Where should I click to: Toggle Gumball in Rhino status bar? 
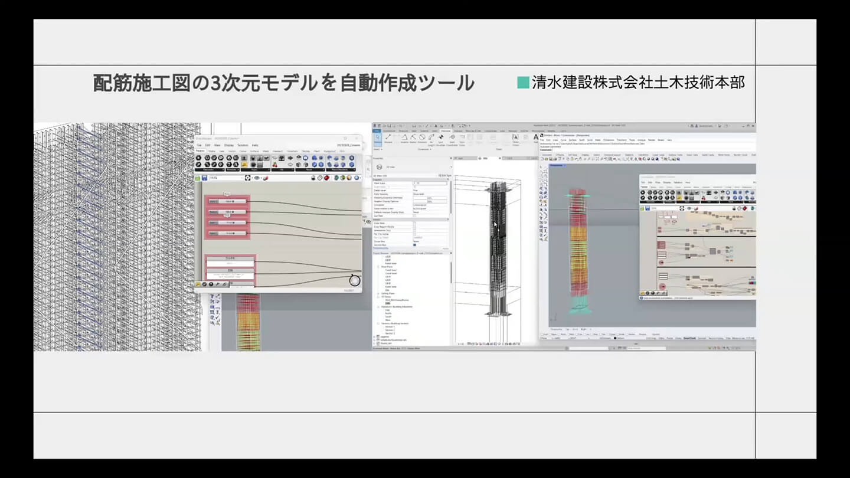pyautogui.click(x=702, y=338)
